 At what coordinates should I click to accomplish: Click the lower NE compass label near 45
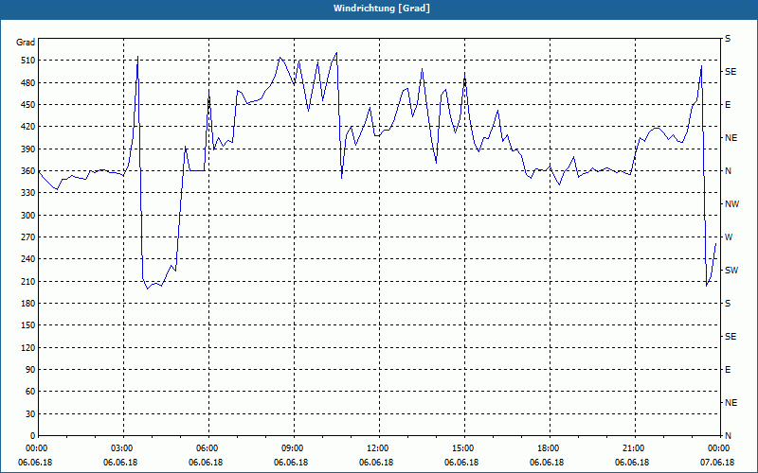click(731, 403)
